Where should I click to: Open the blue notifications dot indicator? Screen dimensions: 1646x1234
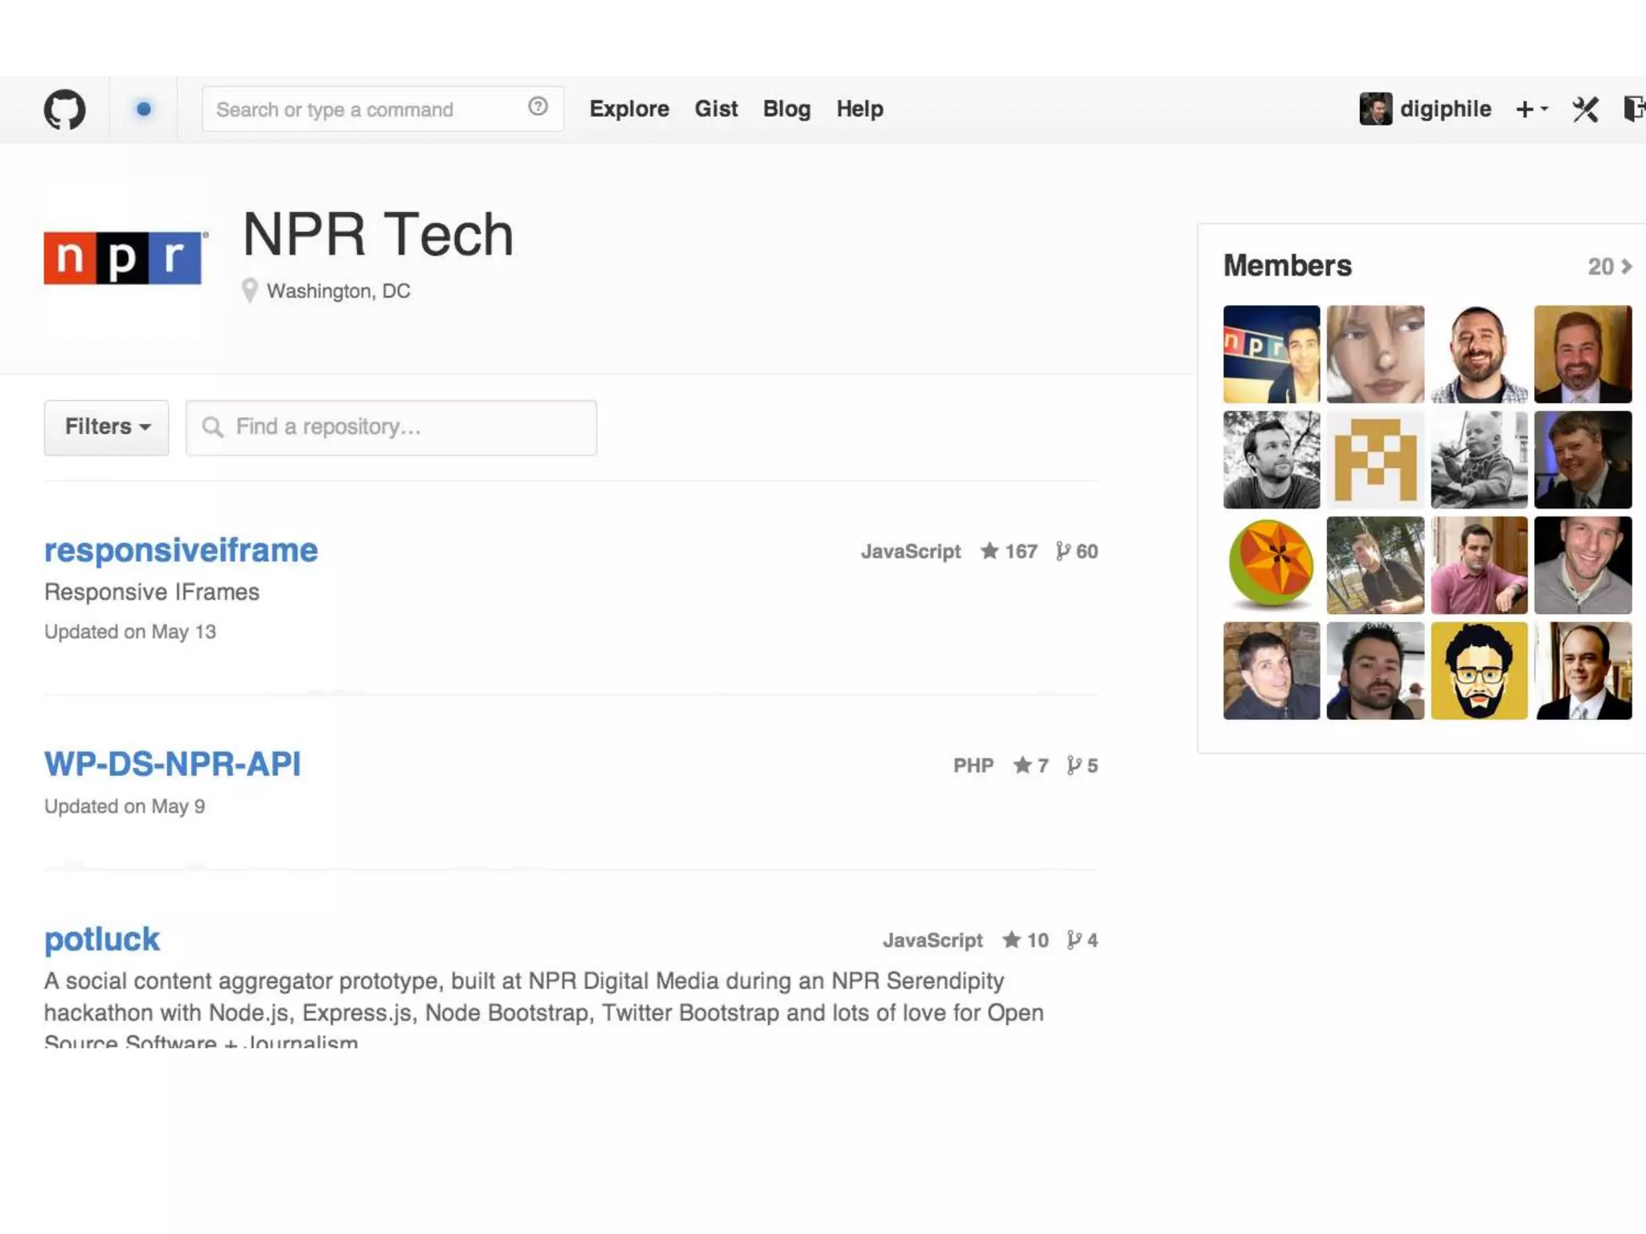pos(143,109)
